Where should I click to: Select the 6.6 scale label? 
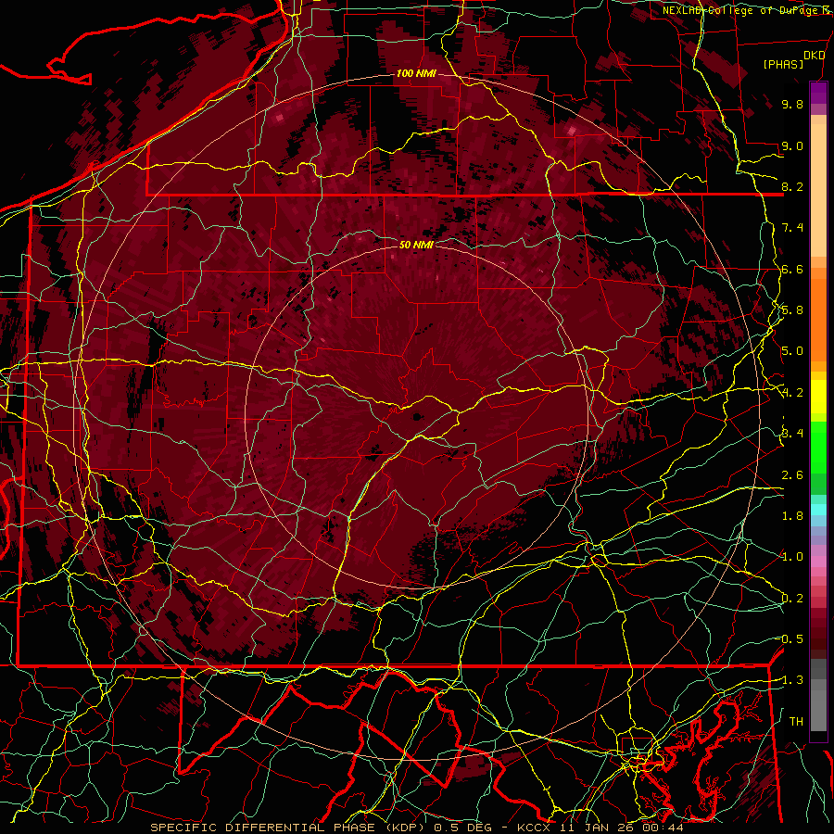click(792, 269)
